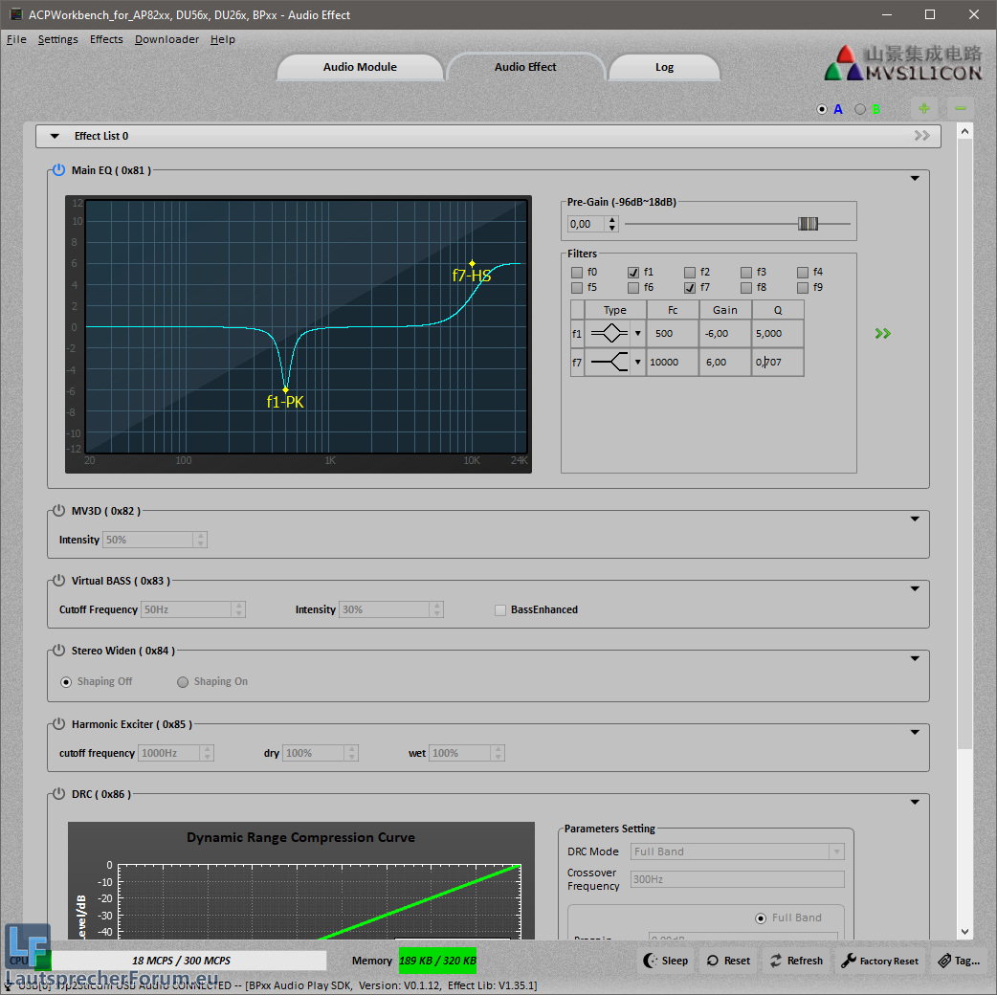Click the Pre-Gain slider handle
The height and width of the screenshot is (995, 997).
tap(809, 224)
